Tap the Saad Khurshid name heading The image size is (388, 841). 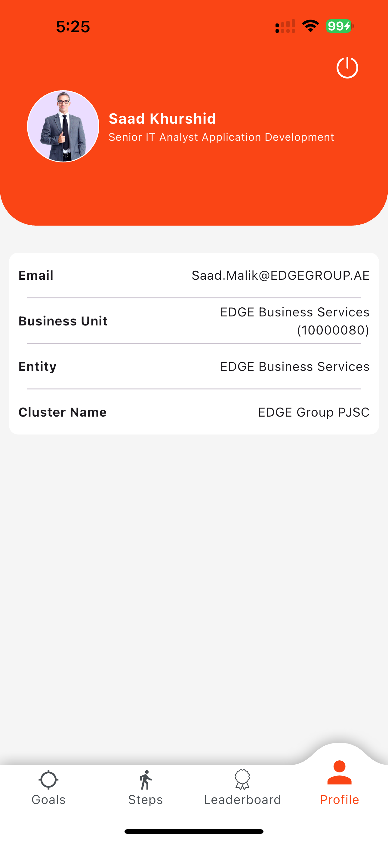coord(162,119)
